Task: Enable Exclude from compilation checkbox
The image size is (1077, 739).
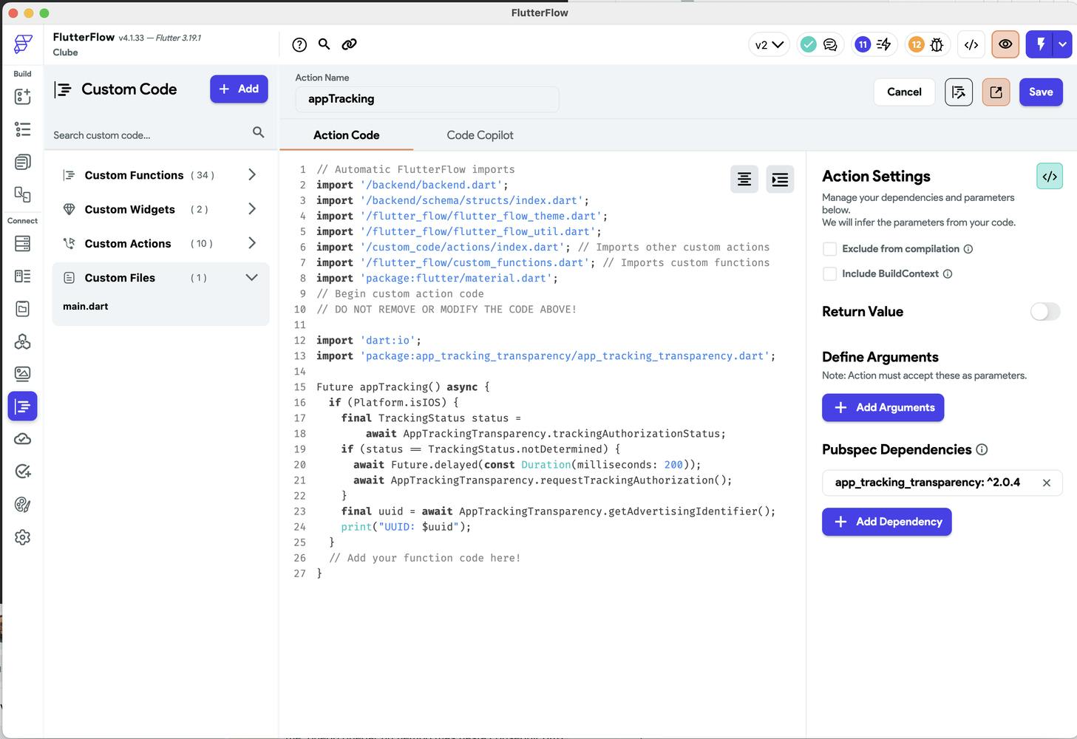Action: pos(830,249)
